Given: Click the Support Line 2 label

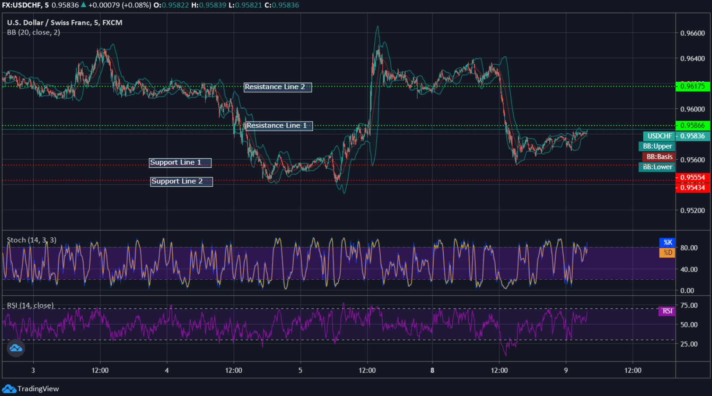Looking at the screenshot, I should pos(181,181).
